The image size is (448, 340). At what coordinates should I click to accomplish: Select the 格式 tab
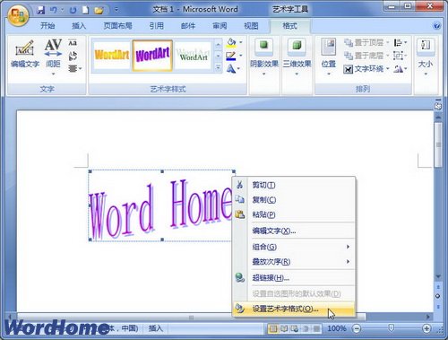tap(289, 26)
